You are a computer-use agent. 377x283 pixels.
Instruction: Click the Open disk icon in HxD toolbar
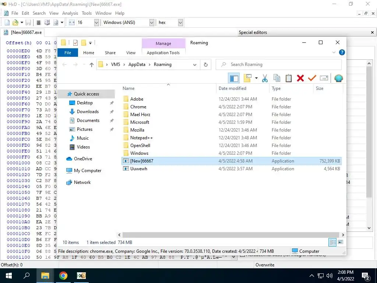(x=47, y=22)
